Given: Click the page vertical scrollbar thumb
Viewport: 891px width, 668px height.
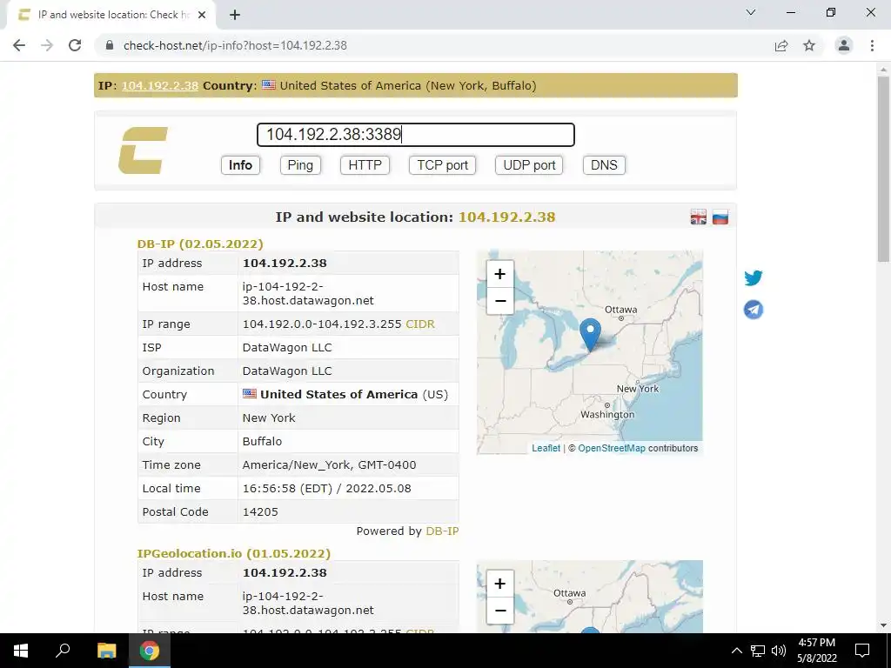Looking at the screenshot, I should [883, 168].
